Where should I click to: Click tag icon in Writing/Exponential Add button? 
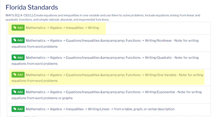coord(15,92)
